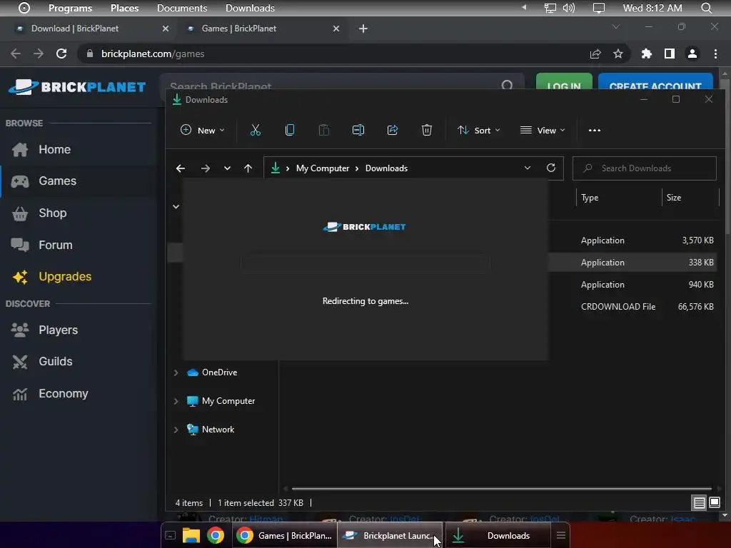Image resolution: width=731 pixels, height=548 pixels.
Task: Open the Documents menu in top bar
Action: click(x=182, y=8)
